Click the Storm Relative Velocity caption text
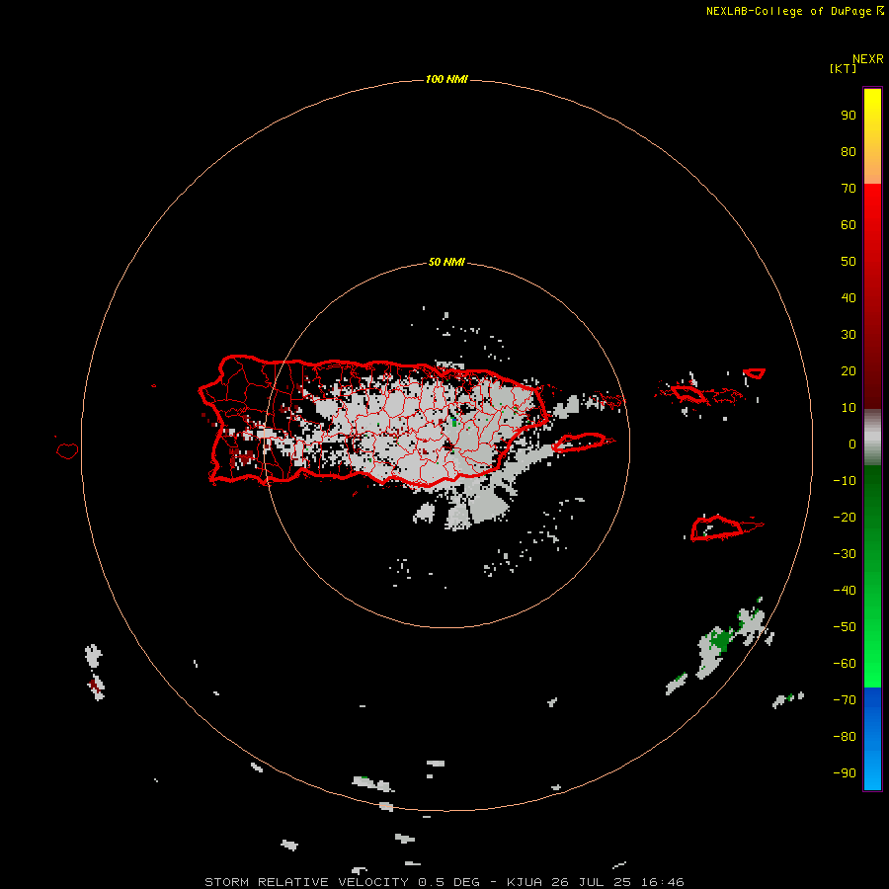This screenshot has width=889, height=889. tap(444, 882)
